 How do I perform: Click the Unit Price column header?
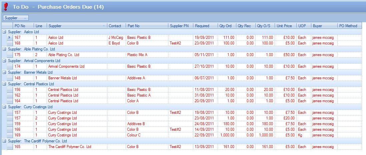coord(285,26)
